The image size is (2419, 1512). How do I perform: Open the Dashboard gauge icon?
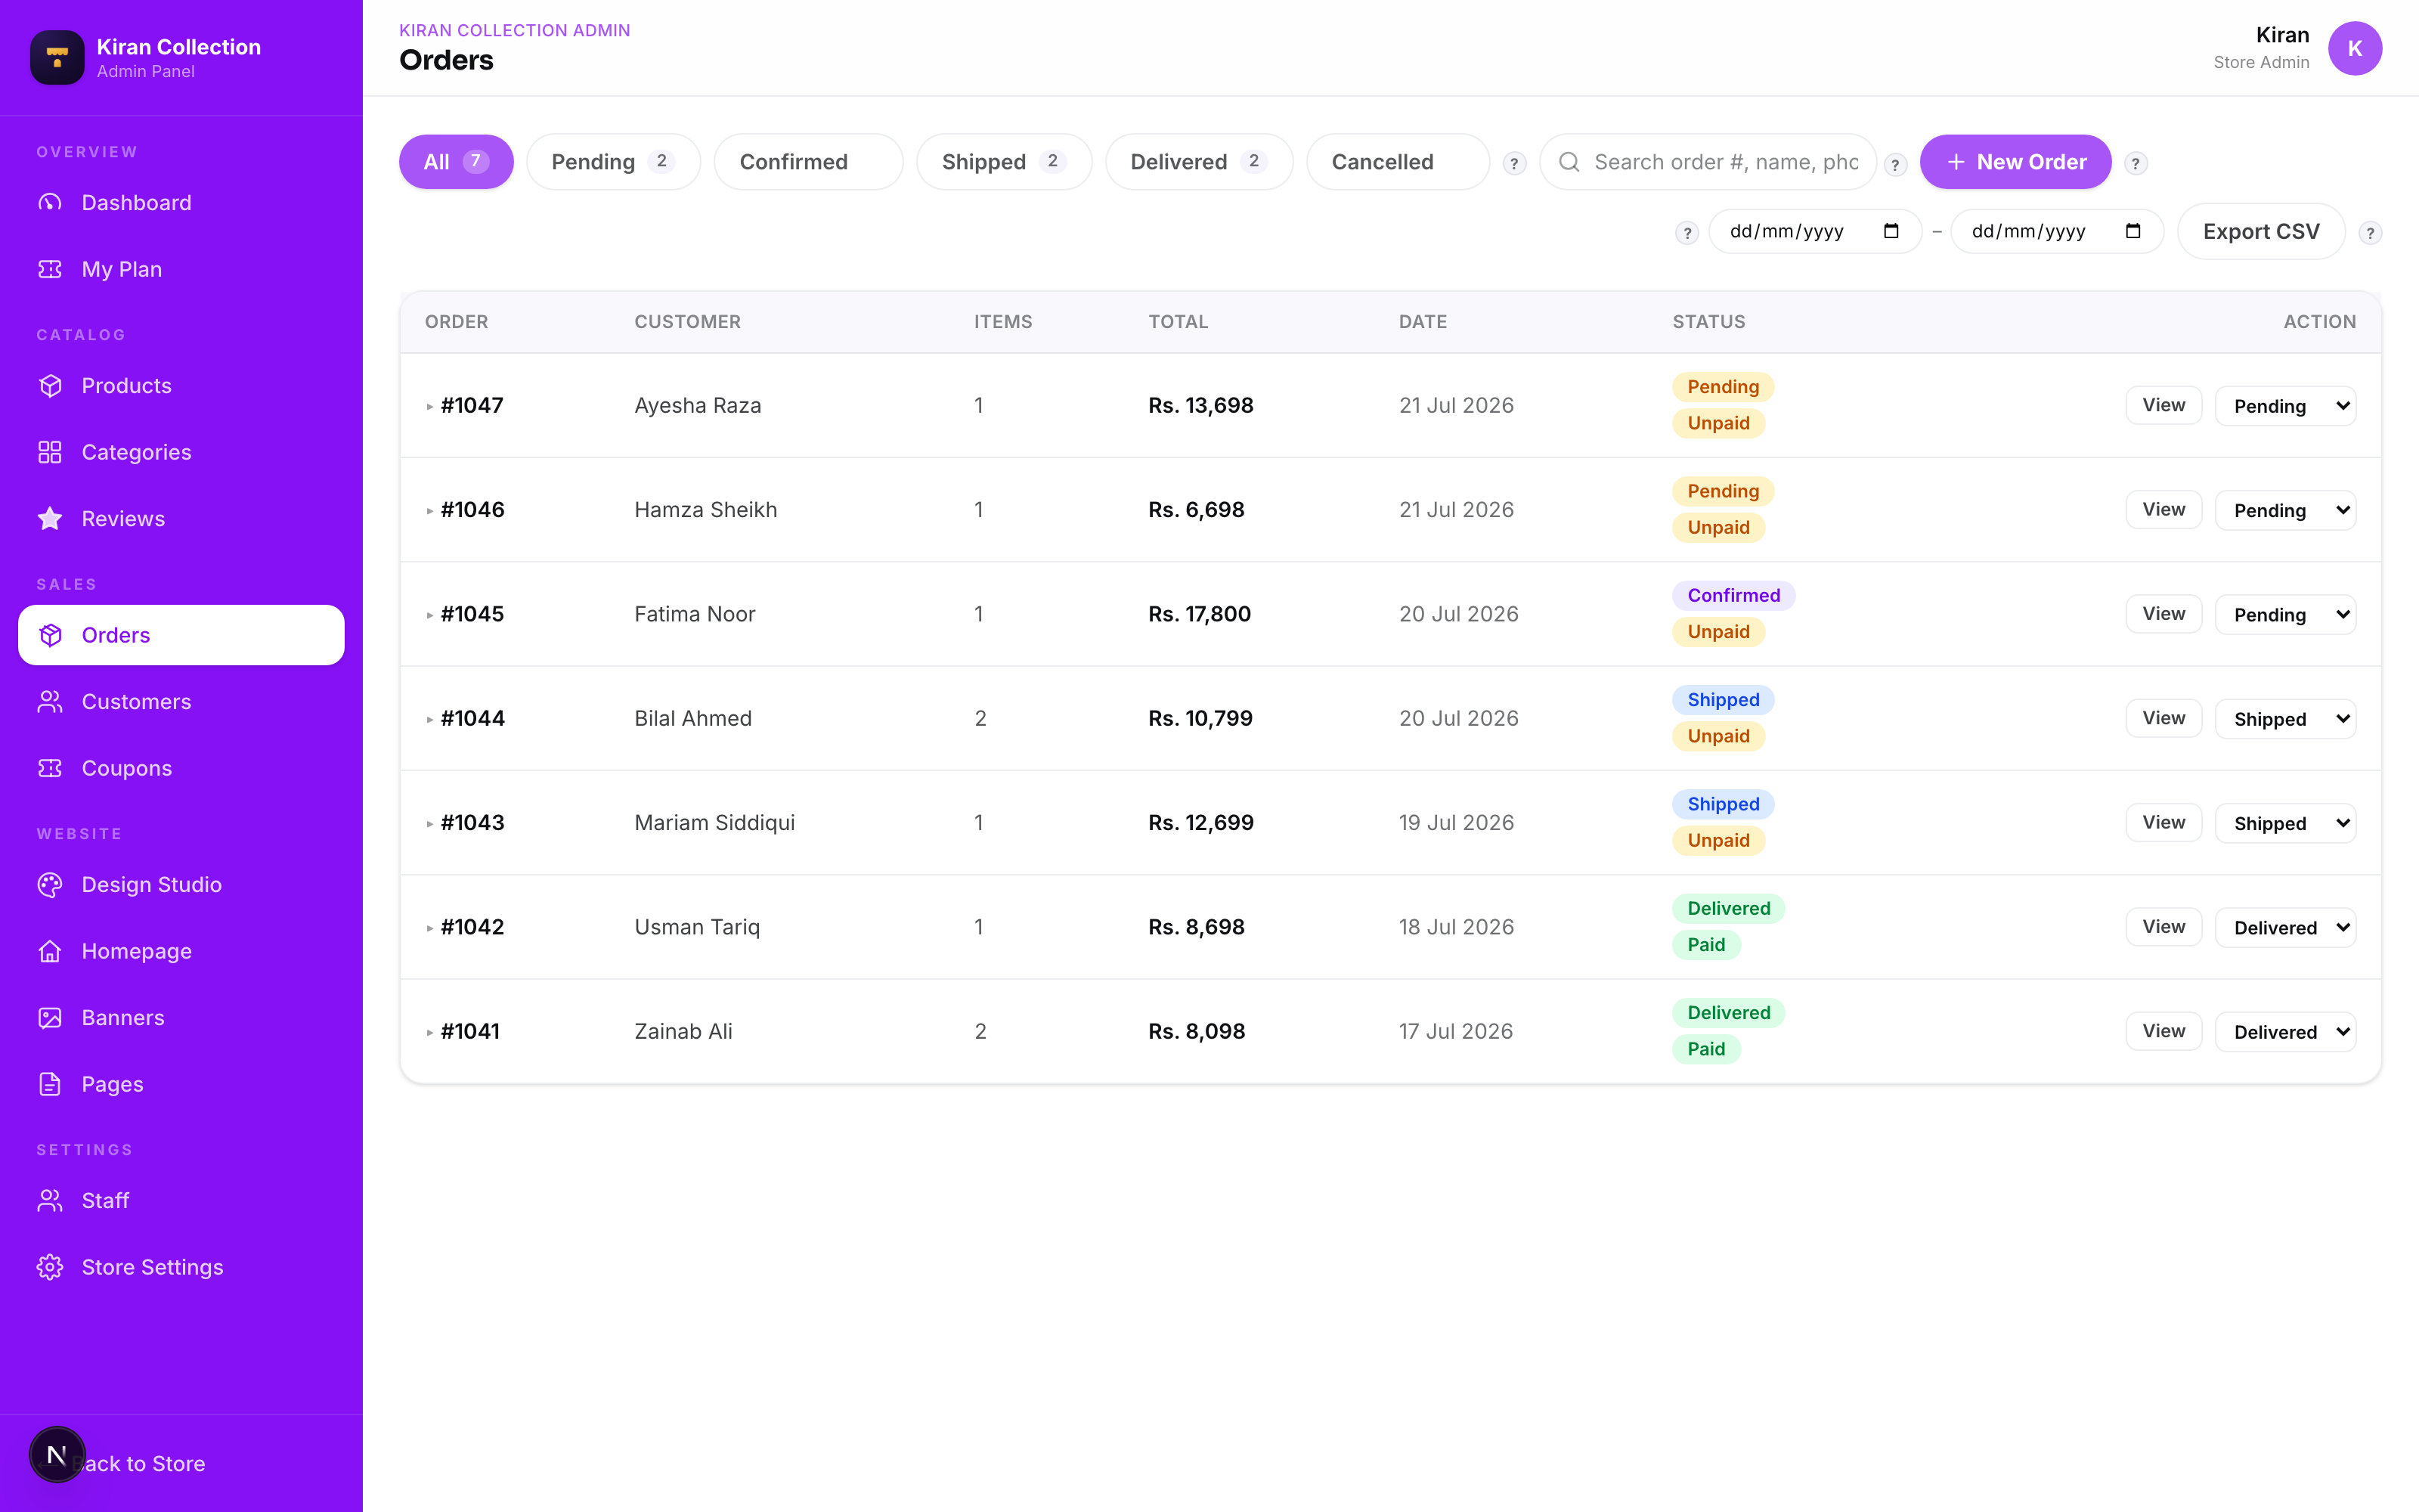pos(50,203)
